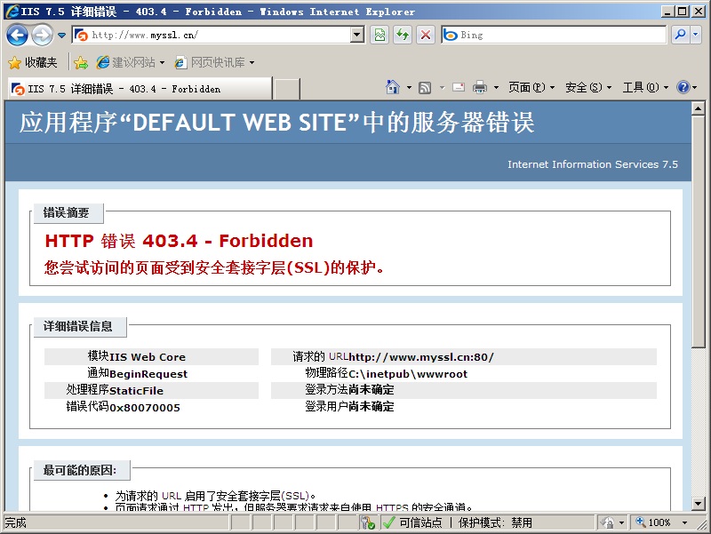
Task: Click the DEFAULT WEB SITE error banner title
Action: pos(276,123)
